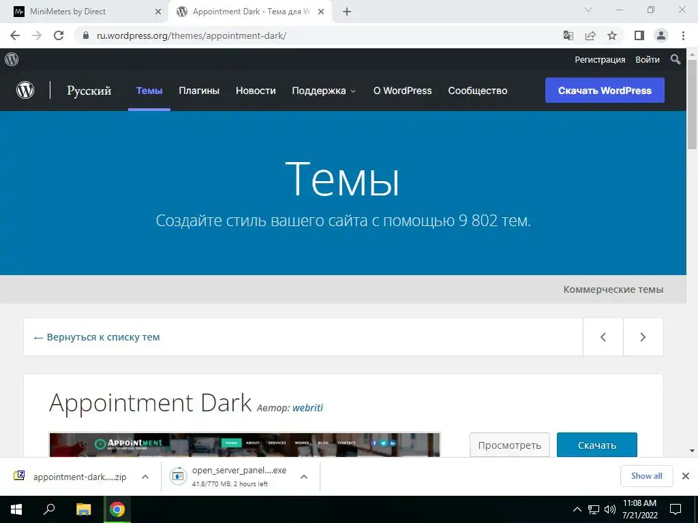Click the volume tray icon

pos(609,509)
